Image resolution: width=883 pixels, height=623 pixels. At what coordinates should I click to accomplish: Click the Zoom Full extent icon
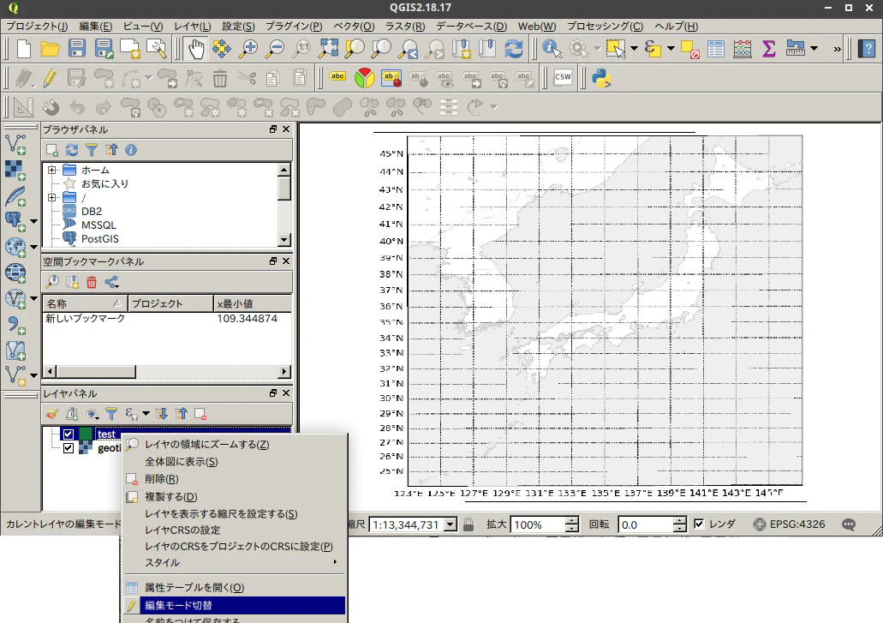click(x=328, y=49)
